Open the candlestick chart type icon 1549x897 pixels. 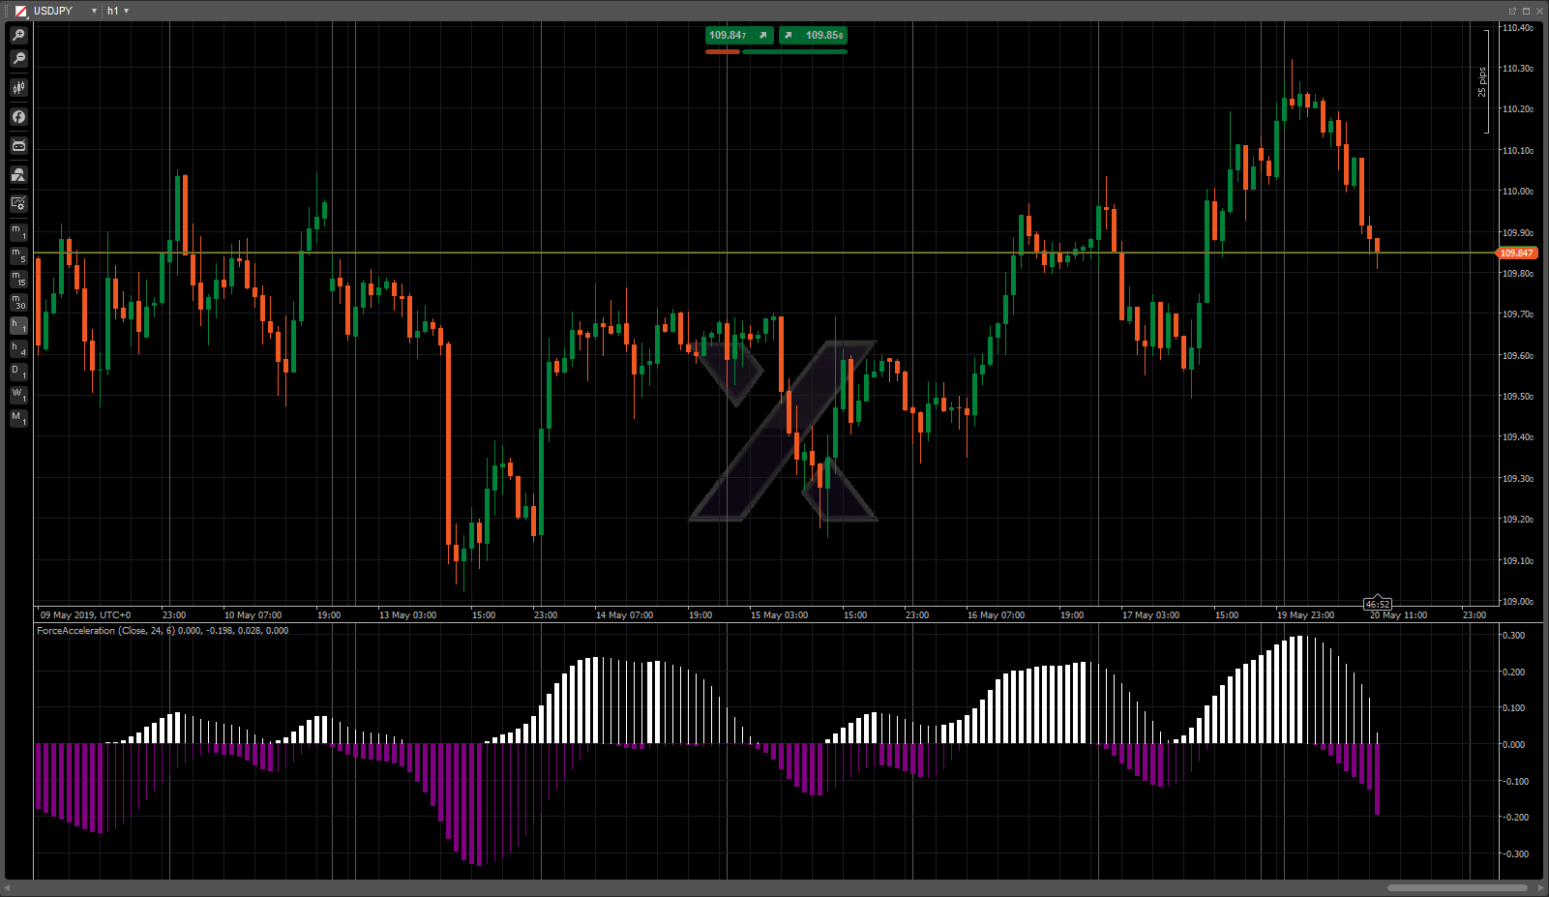coord(18,88)
